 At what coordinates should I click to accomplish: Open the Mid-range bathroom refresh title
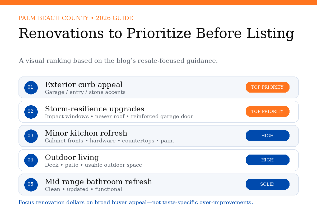[99, 182]
